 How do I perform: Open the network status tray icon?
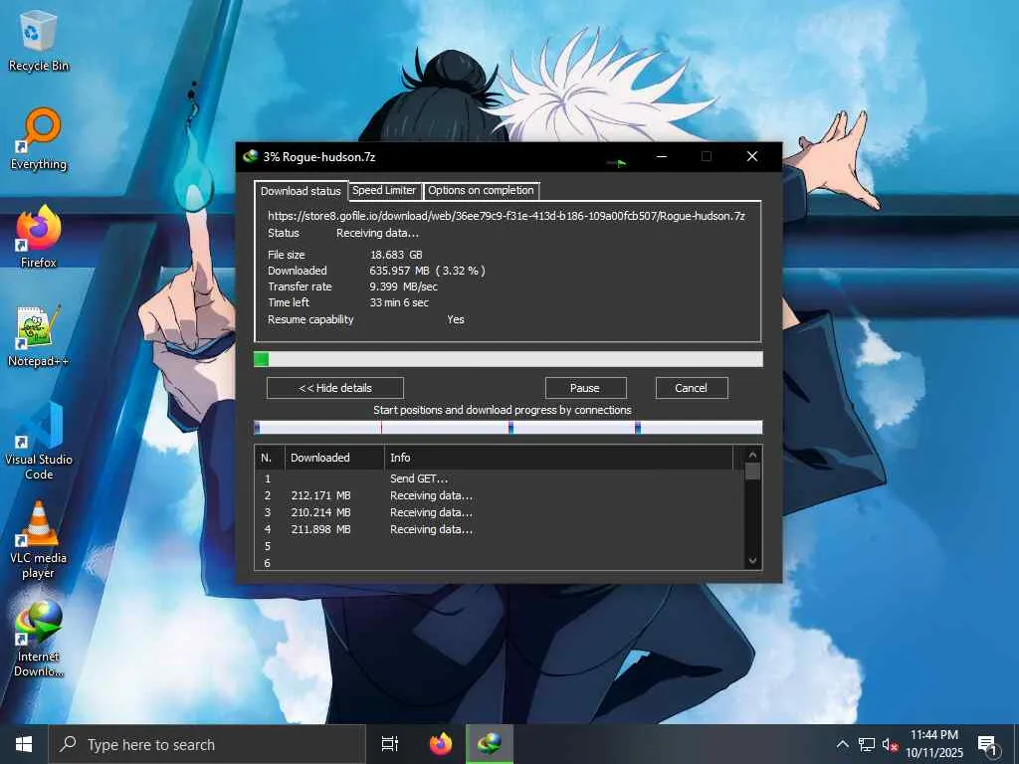click(867, 744)
